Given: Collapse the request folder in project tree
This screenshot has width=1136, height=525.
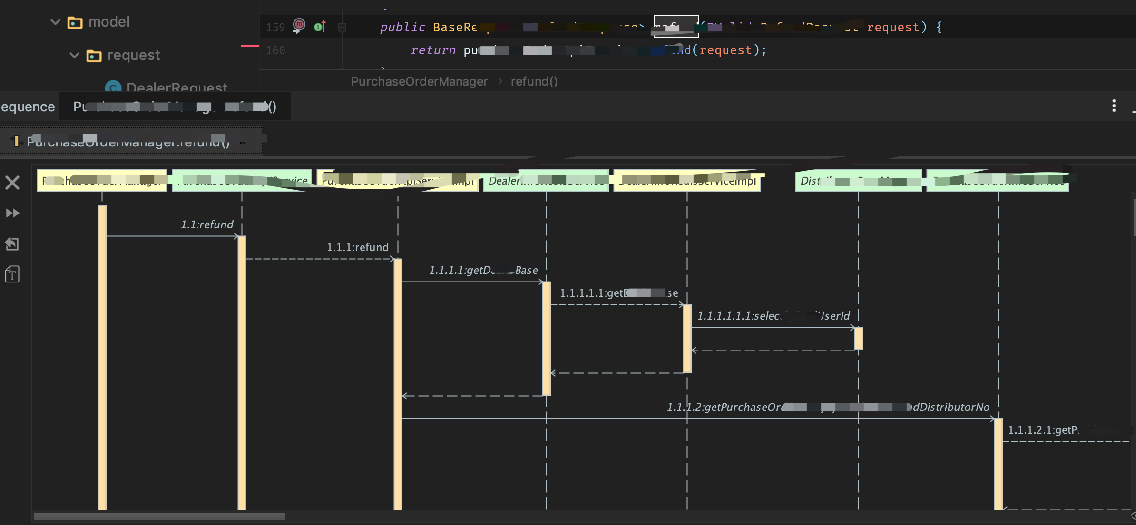Looking at the screenshot, I should pyautogui.click(x=74, y=55).
